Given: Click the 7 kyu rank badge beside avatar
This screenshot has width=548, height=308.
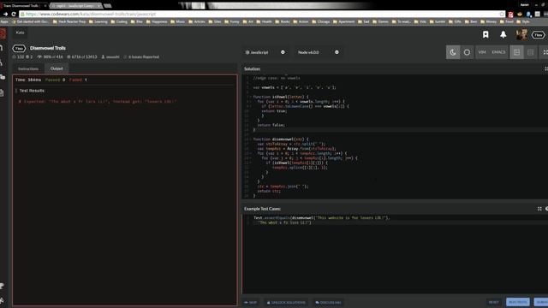Looking at the screenshot, I should 539,35.
